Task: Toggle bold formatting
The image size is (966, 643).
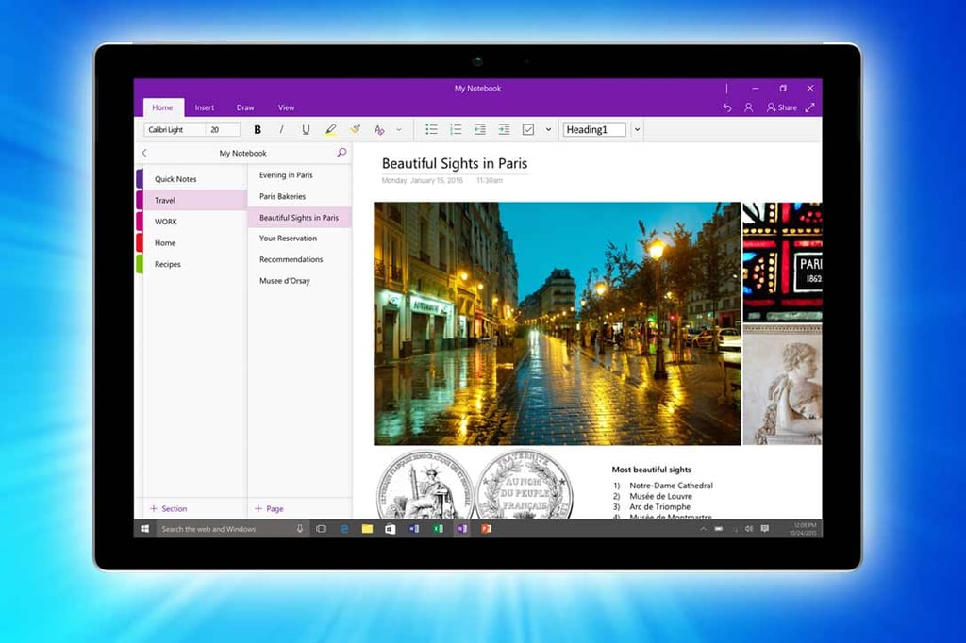Action: click(x=258, y=130)
